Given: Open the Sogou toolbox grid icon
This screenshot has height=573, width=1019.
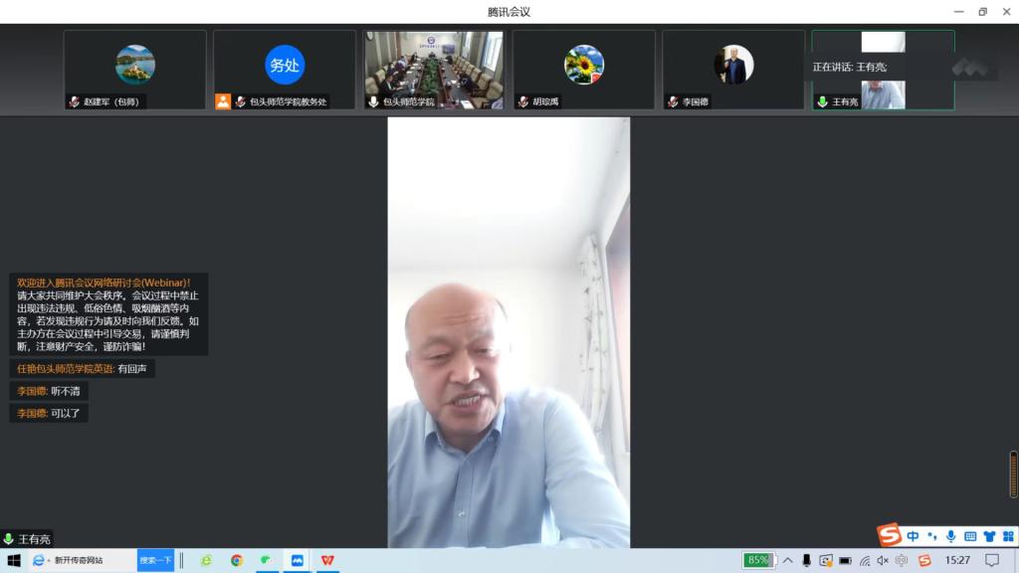Looking at the screenshot, I should (1007, 536).
